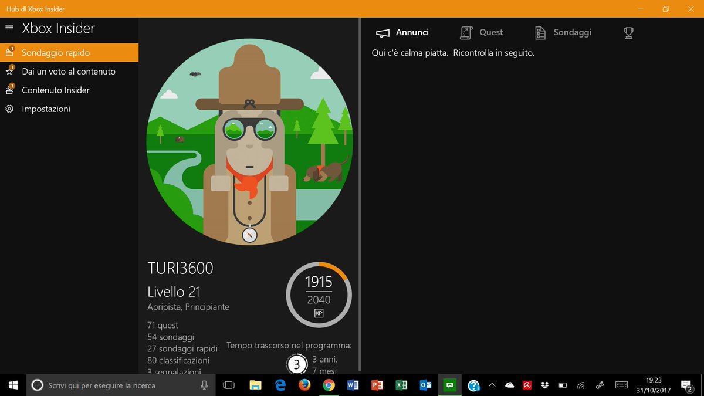Click the Avira antivirus tray icon
The height and width of the screenshot is (396, 704).
[x=527, y=385]
